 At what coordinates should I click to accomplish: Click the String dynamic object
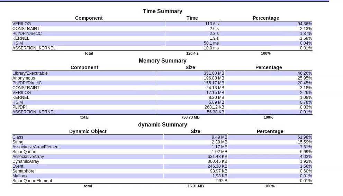click(x=18, y=142)
